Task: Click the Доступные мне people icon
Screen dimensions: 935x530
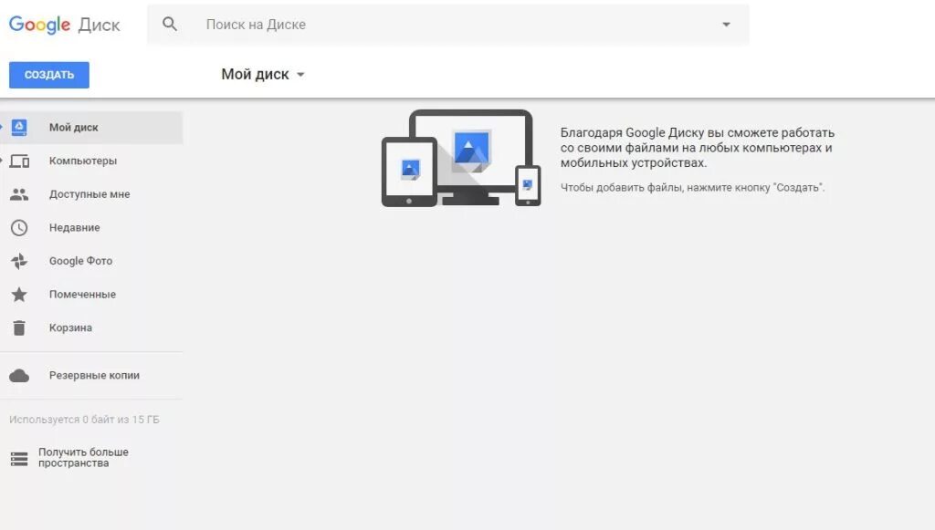Action: [x=19, y=194]
